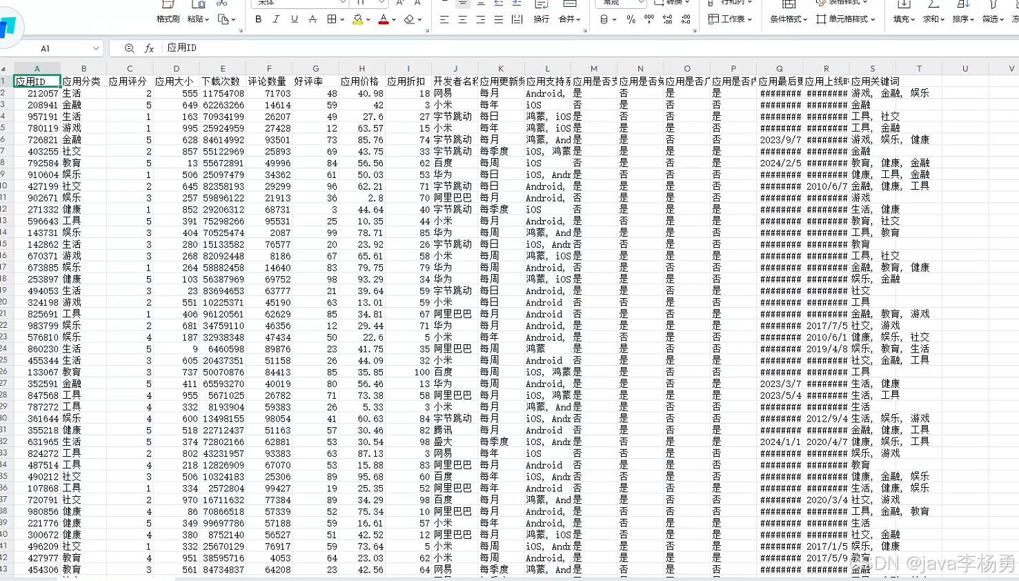The image size is (1019, 581).
Task: Apply thousands separator format
Action: pos(649,19)
